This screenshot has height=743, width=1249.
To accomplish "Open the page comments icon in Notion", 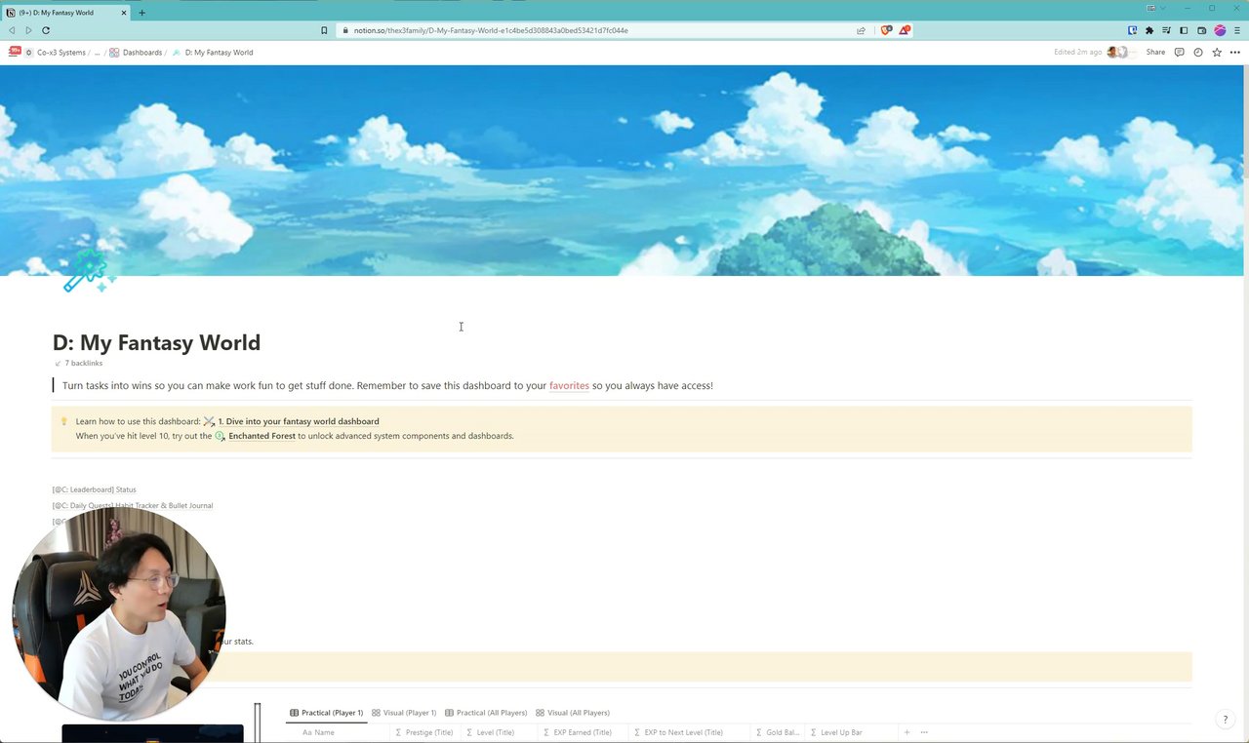I will [x=1179, y=52].
